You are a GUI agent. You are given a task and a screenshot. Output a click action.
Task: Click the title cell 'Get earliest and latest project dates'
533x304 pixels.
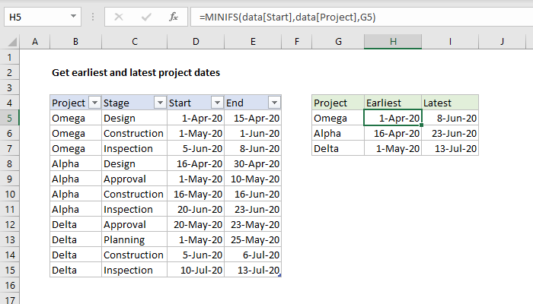[136, 72]
